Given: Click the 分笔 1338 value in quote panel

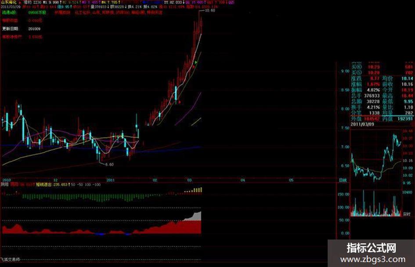Looking at the screenshot, I should [x=375, y=113].
